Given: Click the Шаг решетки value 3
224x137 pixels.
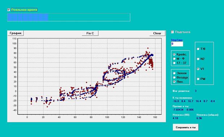Looking at the screenshot, I should point(195,91).
